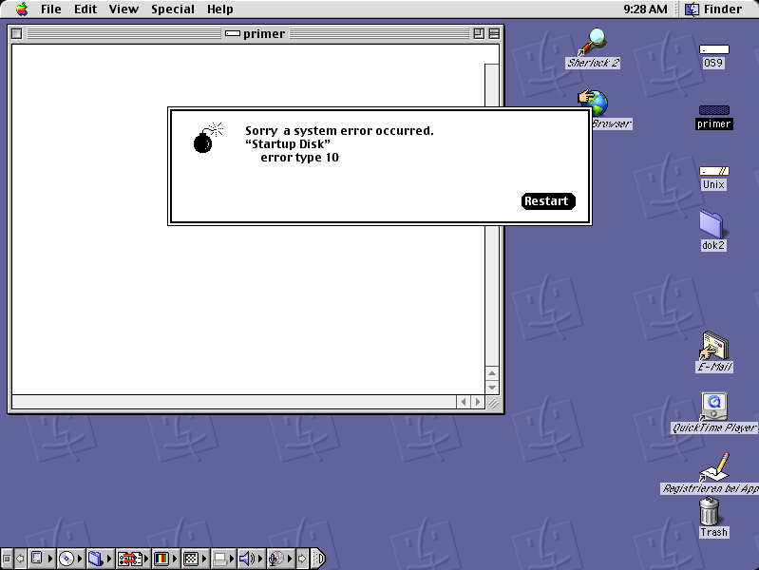759x570 pixels.
Task: Click the 9:28 AM menu bar clock
Action: click(x=645, y=9)
